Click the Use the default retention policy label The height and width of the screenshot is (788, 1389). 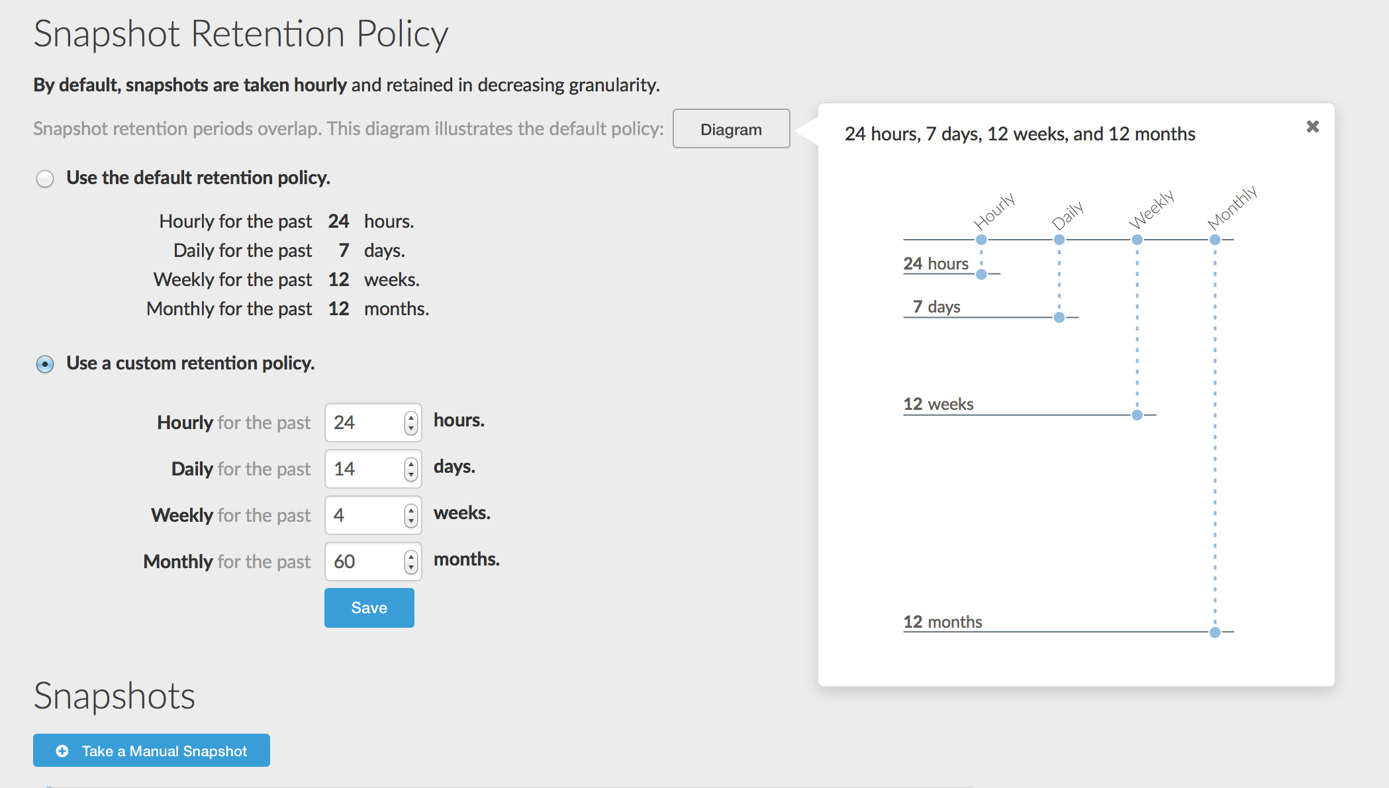[x=198, y=178]
